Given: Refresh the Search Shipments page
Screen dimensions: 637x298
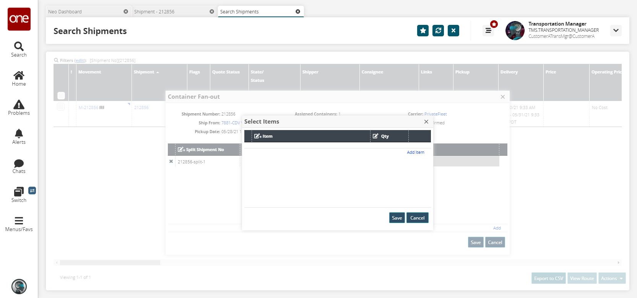Looking at the screenshot, I should point(438,31).
